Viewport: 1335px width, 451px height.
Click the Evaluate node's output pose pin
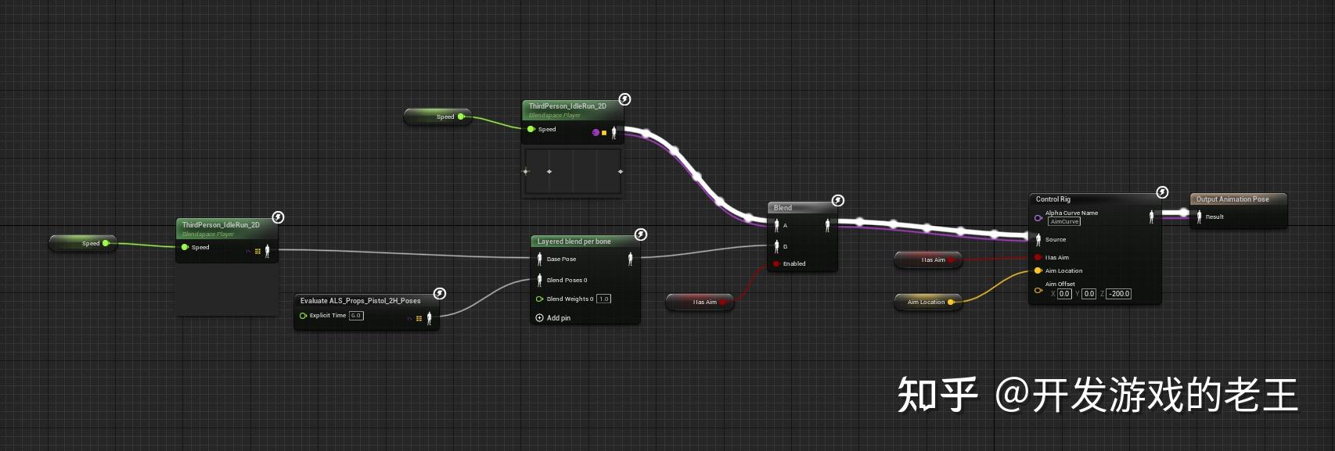click(x=429, y=317)
